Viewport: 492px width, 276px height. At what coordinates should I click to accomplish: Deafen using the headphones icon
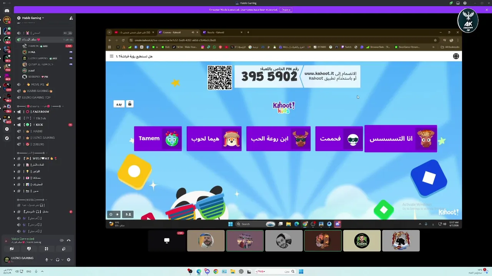pyautogui.click(x=58, y=260)
